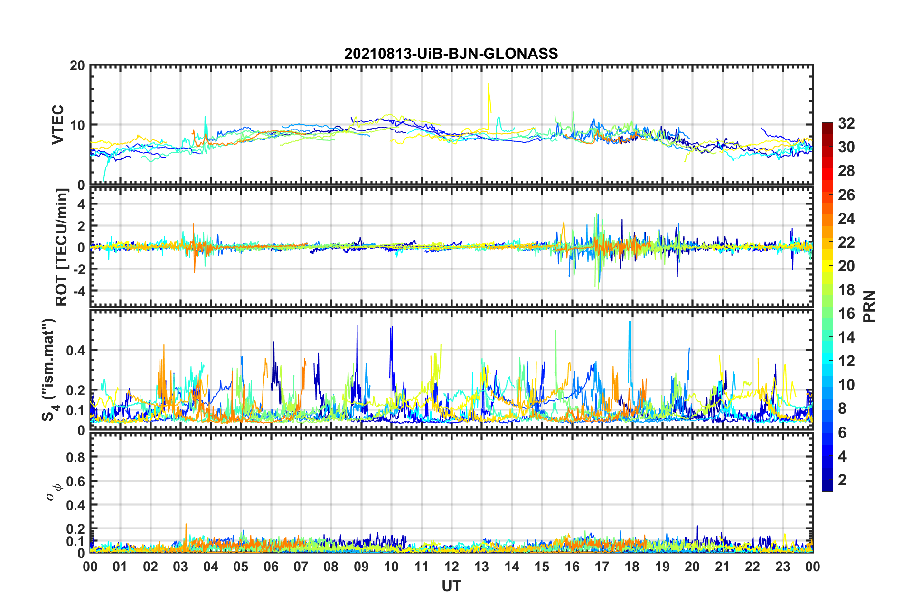Click colorbar tick value 22
The height and width of the screenshot is (613, 903).
[x=846, y=242]
